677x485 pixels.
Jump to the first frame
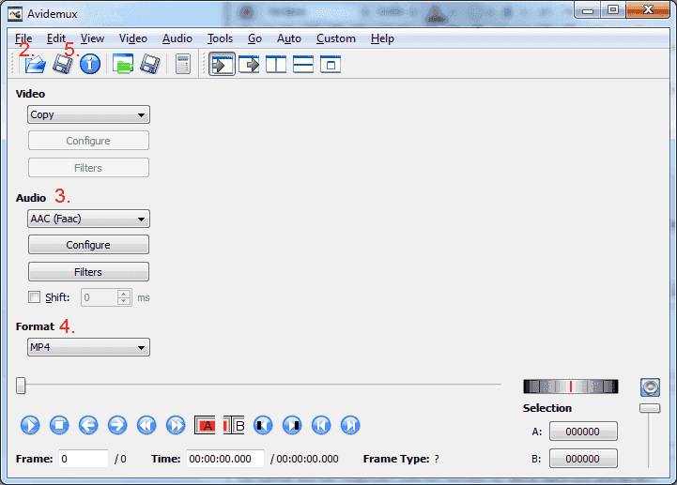(321, 425)
